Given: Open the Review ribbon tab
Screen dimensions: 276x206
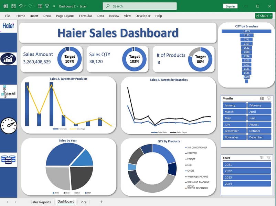Looking at the screenshot, I should coord(114,16).
